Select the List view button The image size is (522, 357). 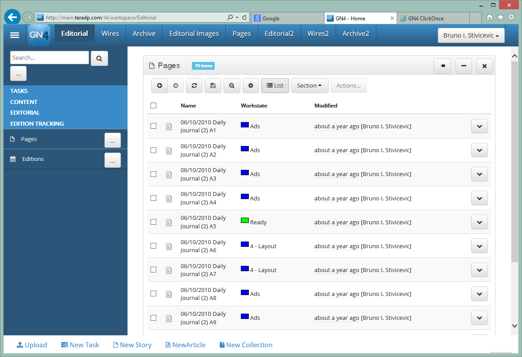coord(275,85)
